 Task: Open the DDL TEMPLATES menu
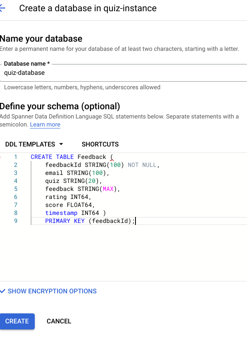tap(34, 144)
